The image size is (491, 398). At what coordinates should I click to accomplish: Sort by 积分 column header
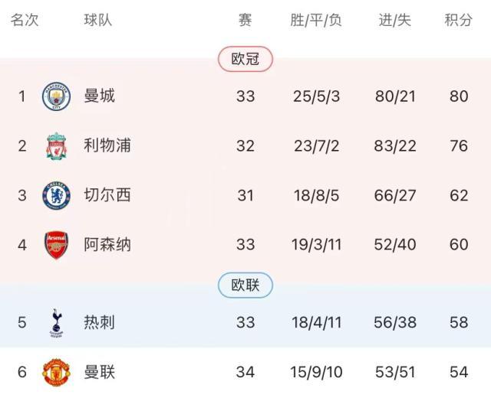click(x=459, y=21)
